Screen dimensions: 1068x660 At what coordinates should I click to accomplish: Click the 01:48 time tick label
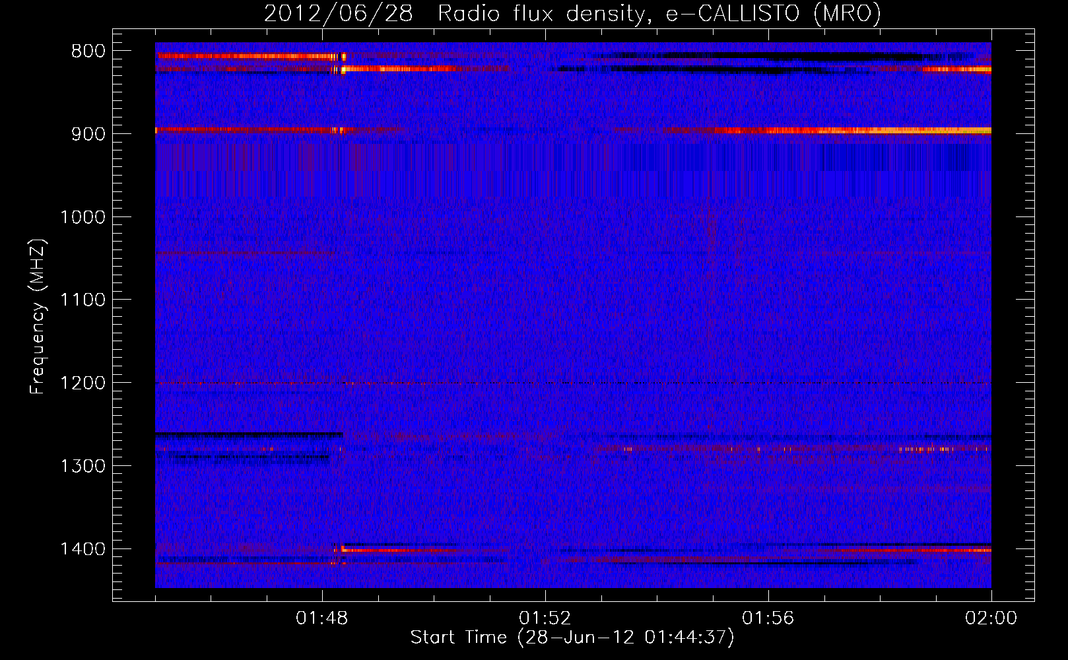coord(322,618)
